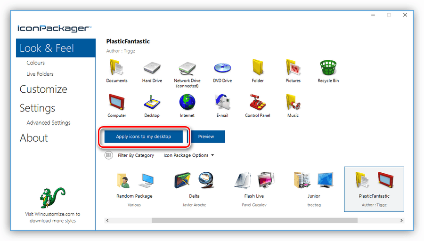Select the Random Package icon pack
The height and width of the screenshot is (241, 424).
[x=134, y=189]
